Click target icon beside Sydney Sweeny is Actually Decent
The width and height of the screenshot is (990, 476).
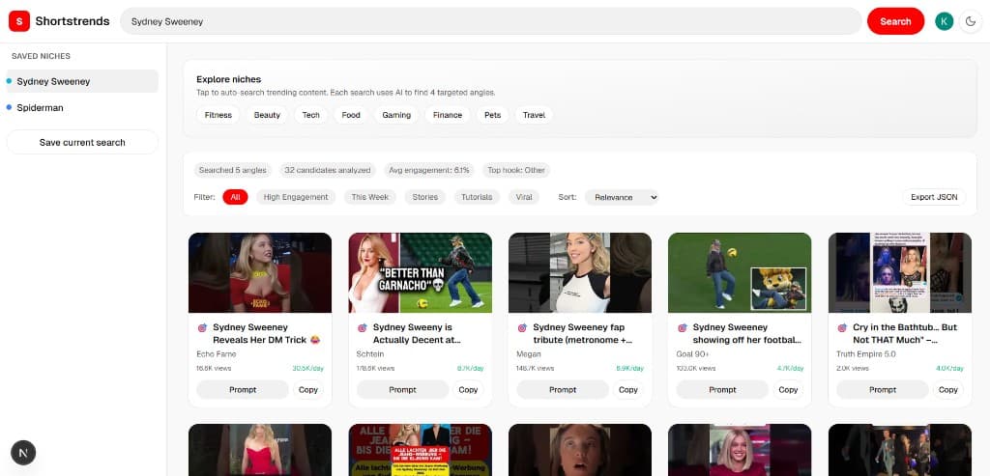coord(363,328)
